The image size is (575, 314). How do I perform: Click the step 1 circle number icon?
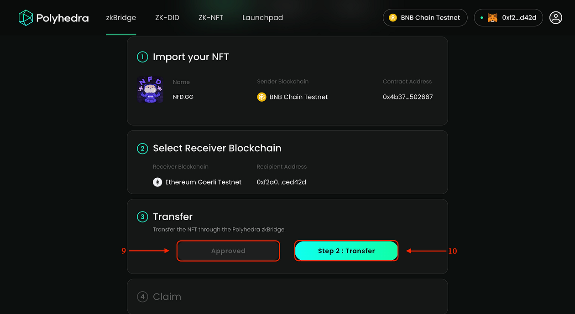142,57
